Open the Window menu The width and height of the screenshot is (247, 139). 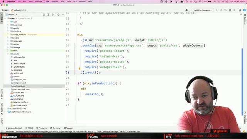82,2
